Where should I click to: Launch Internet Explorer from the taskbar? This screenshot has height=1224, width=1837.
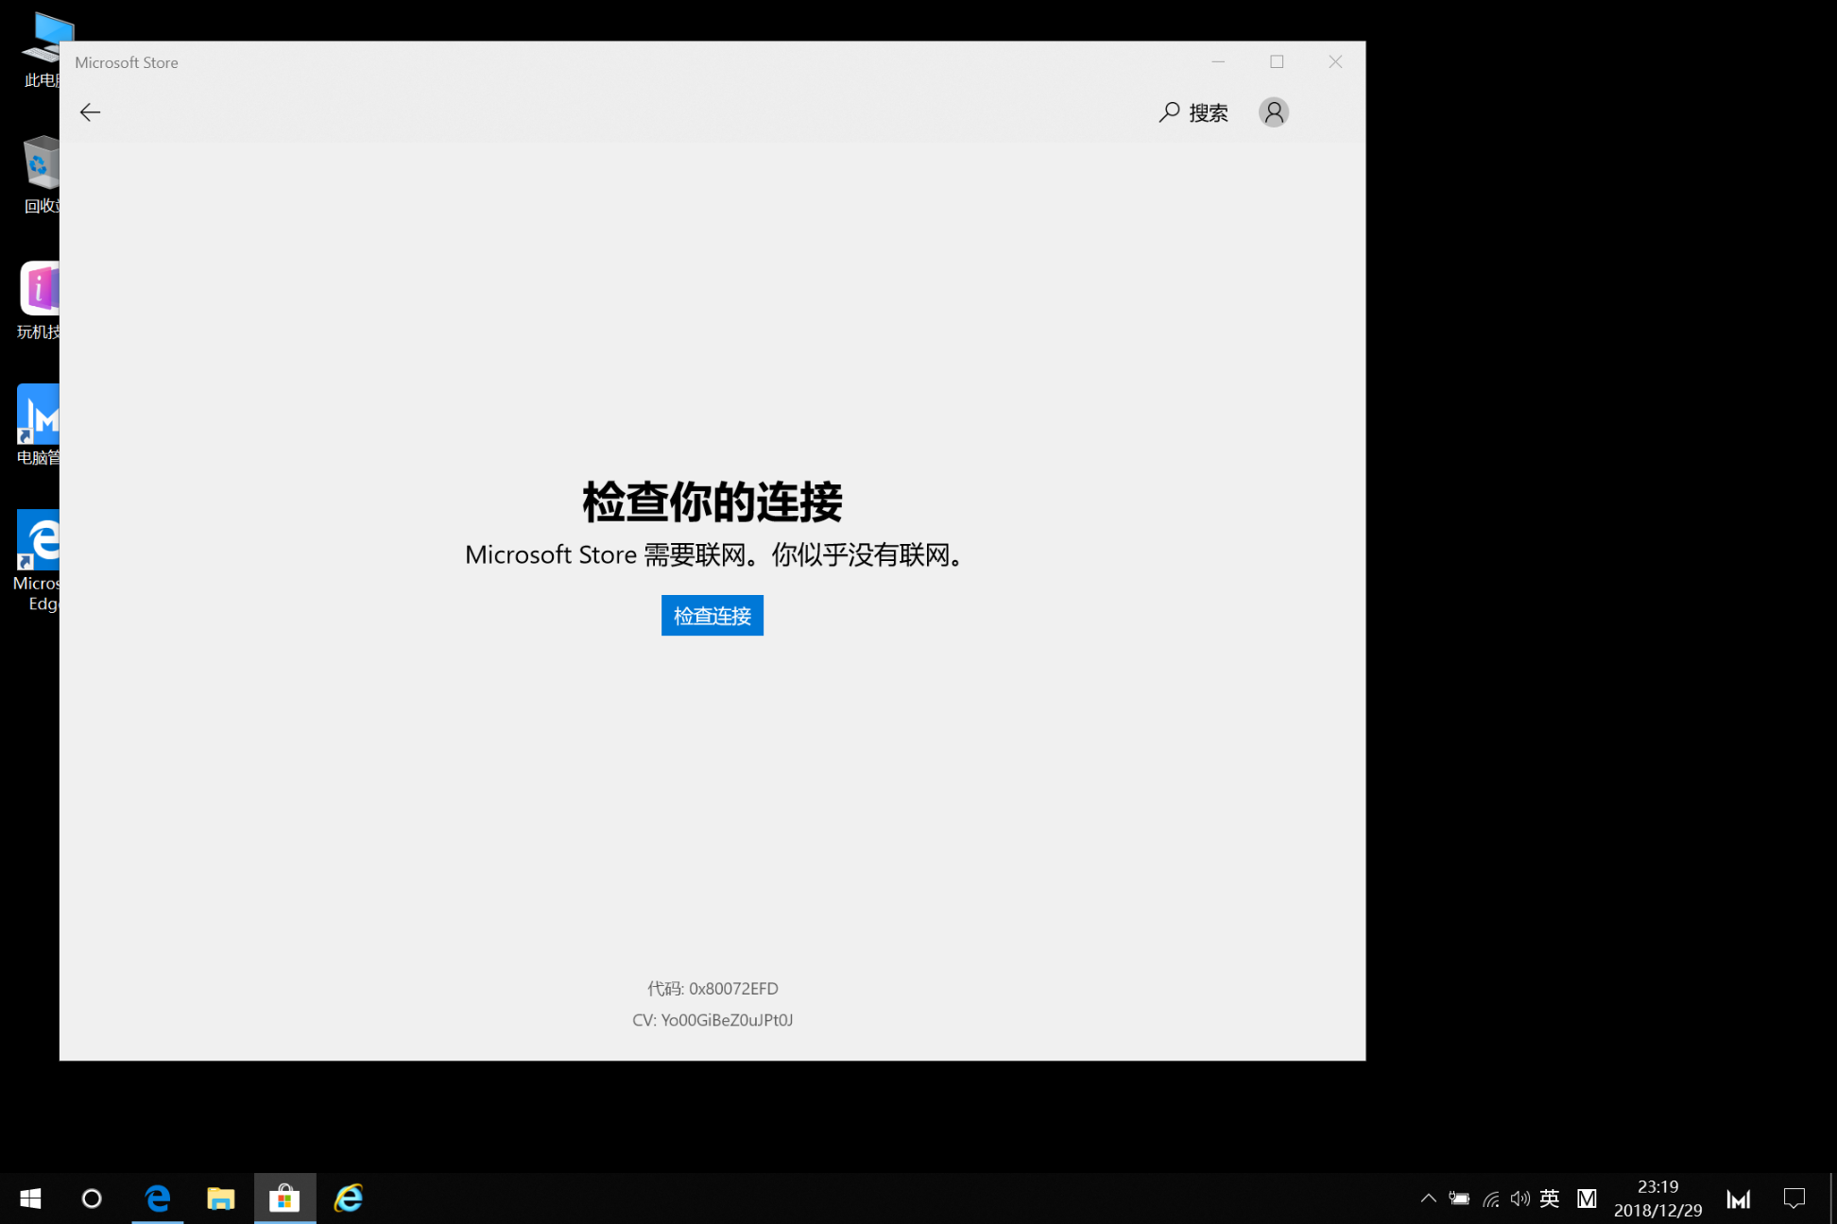pyautogui.click(x=349, y=1198)
